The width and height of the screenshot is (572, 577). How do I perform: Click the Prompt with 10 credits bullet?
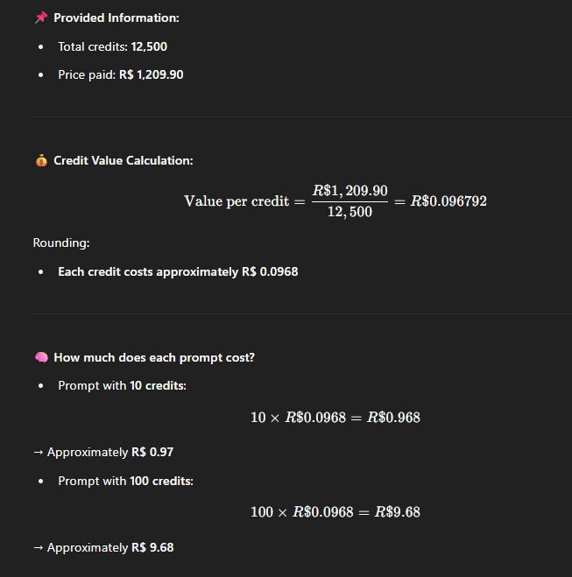pyautogui.click(x=123, y=385)
